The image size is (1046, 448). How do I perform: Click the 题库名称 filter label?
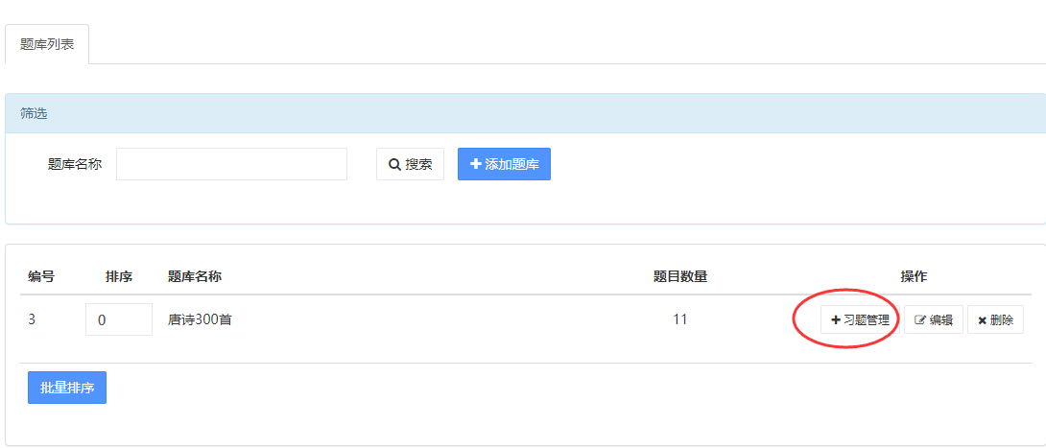tap(75, 164)
